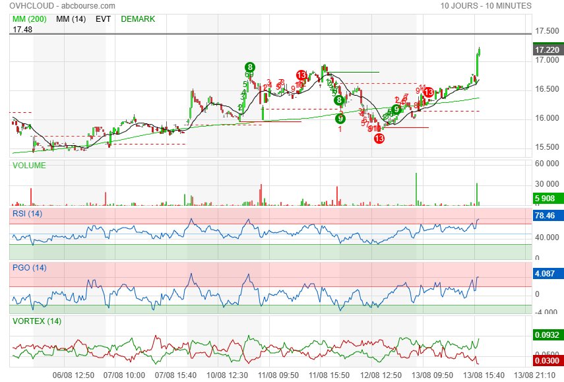This screenshot has width=564, height=382.
Task: Click the 40.000 RSI axis label
Action: 547,238
